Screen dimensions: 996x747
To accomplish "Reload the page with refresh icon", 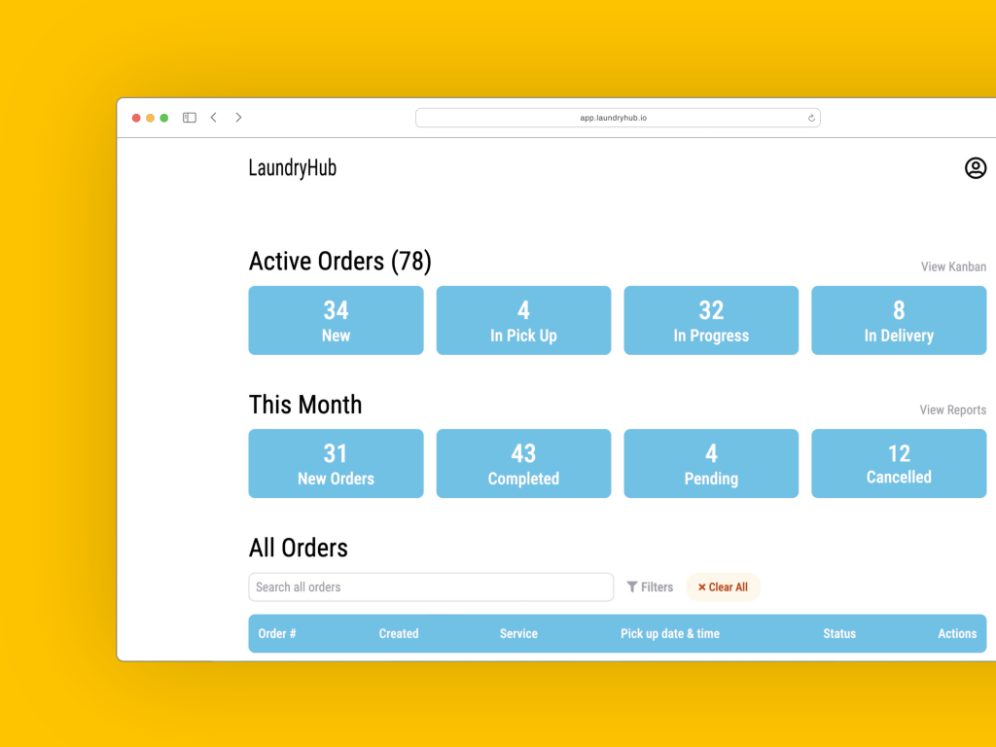I will tap(811, 118).
